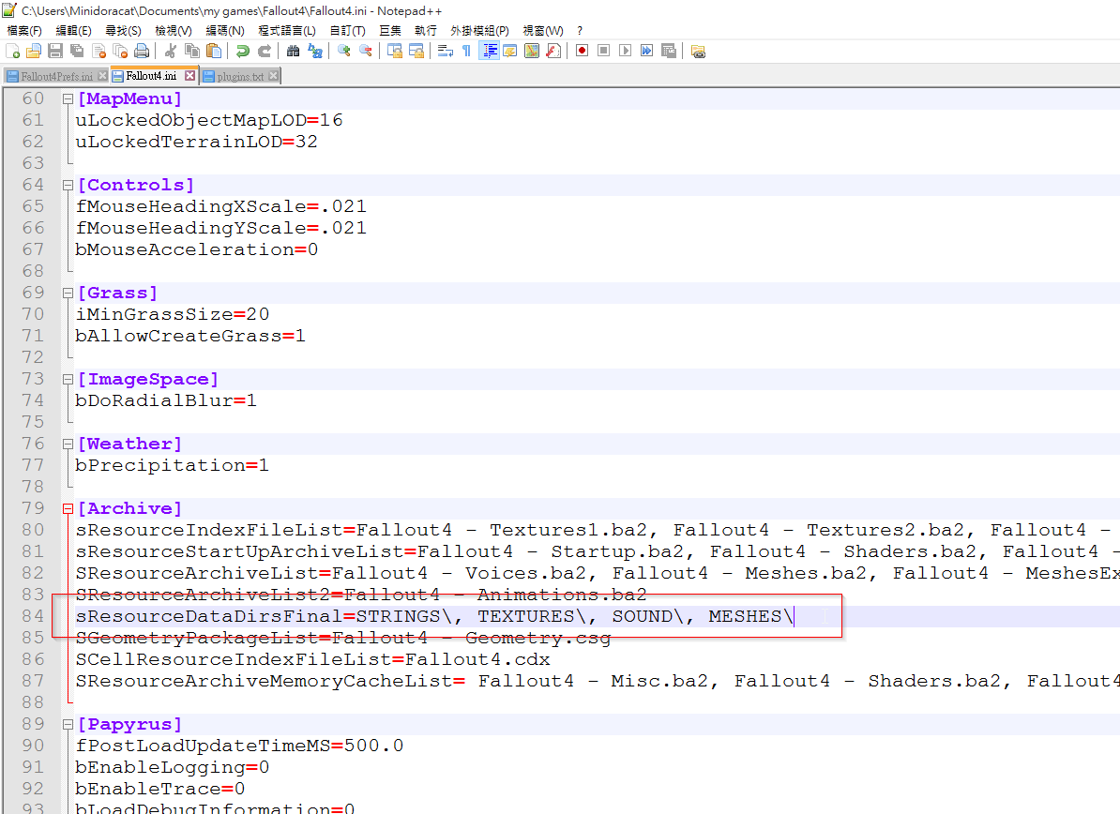Toggle Word Wrap toolbar icon
The image size is (1120, 814).
(445, 51)
